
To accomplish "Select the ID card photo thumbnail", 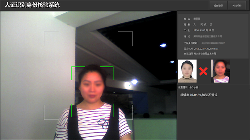I will click(x=187, y=71).
